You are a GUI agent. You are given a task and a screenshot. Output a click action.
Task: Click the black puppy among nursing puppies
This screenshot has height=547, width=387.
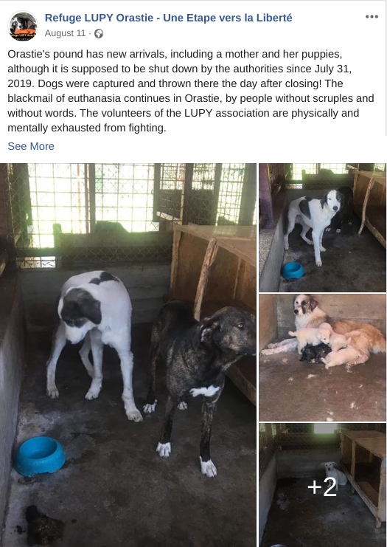[x=315, y=354]
